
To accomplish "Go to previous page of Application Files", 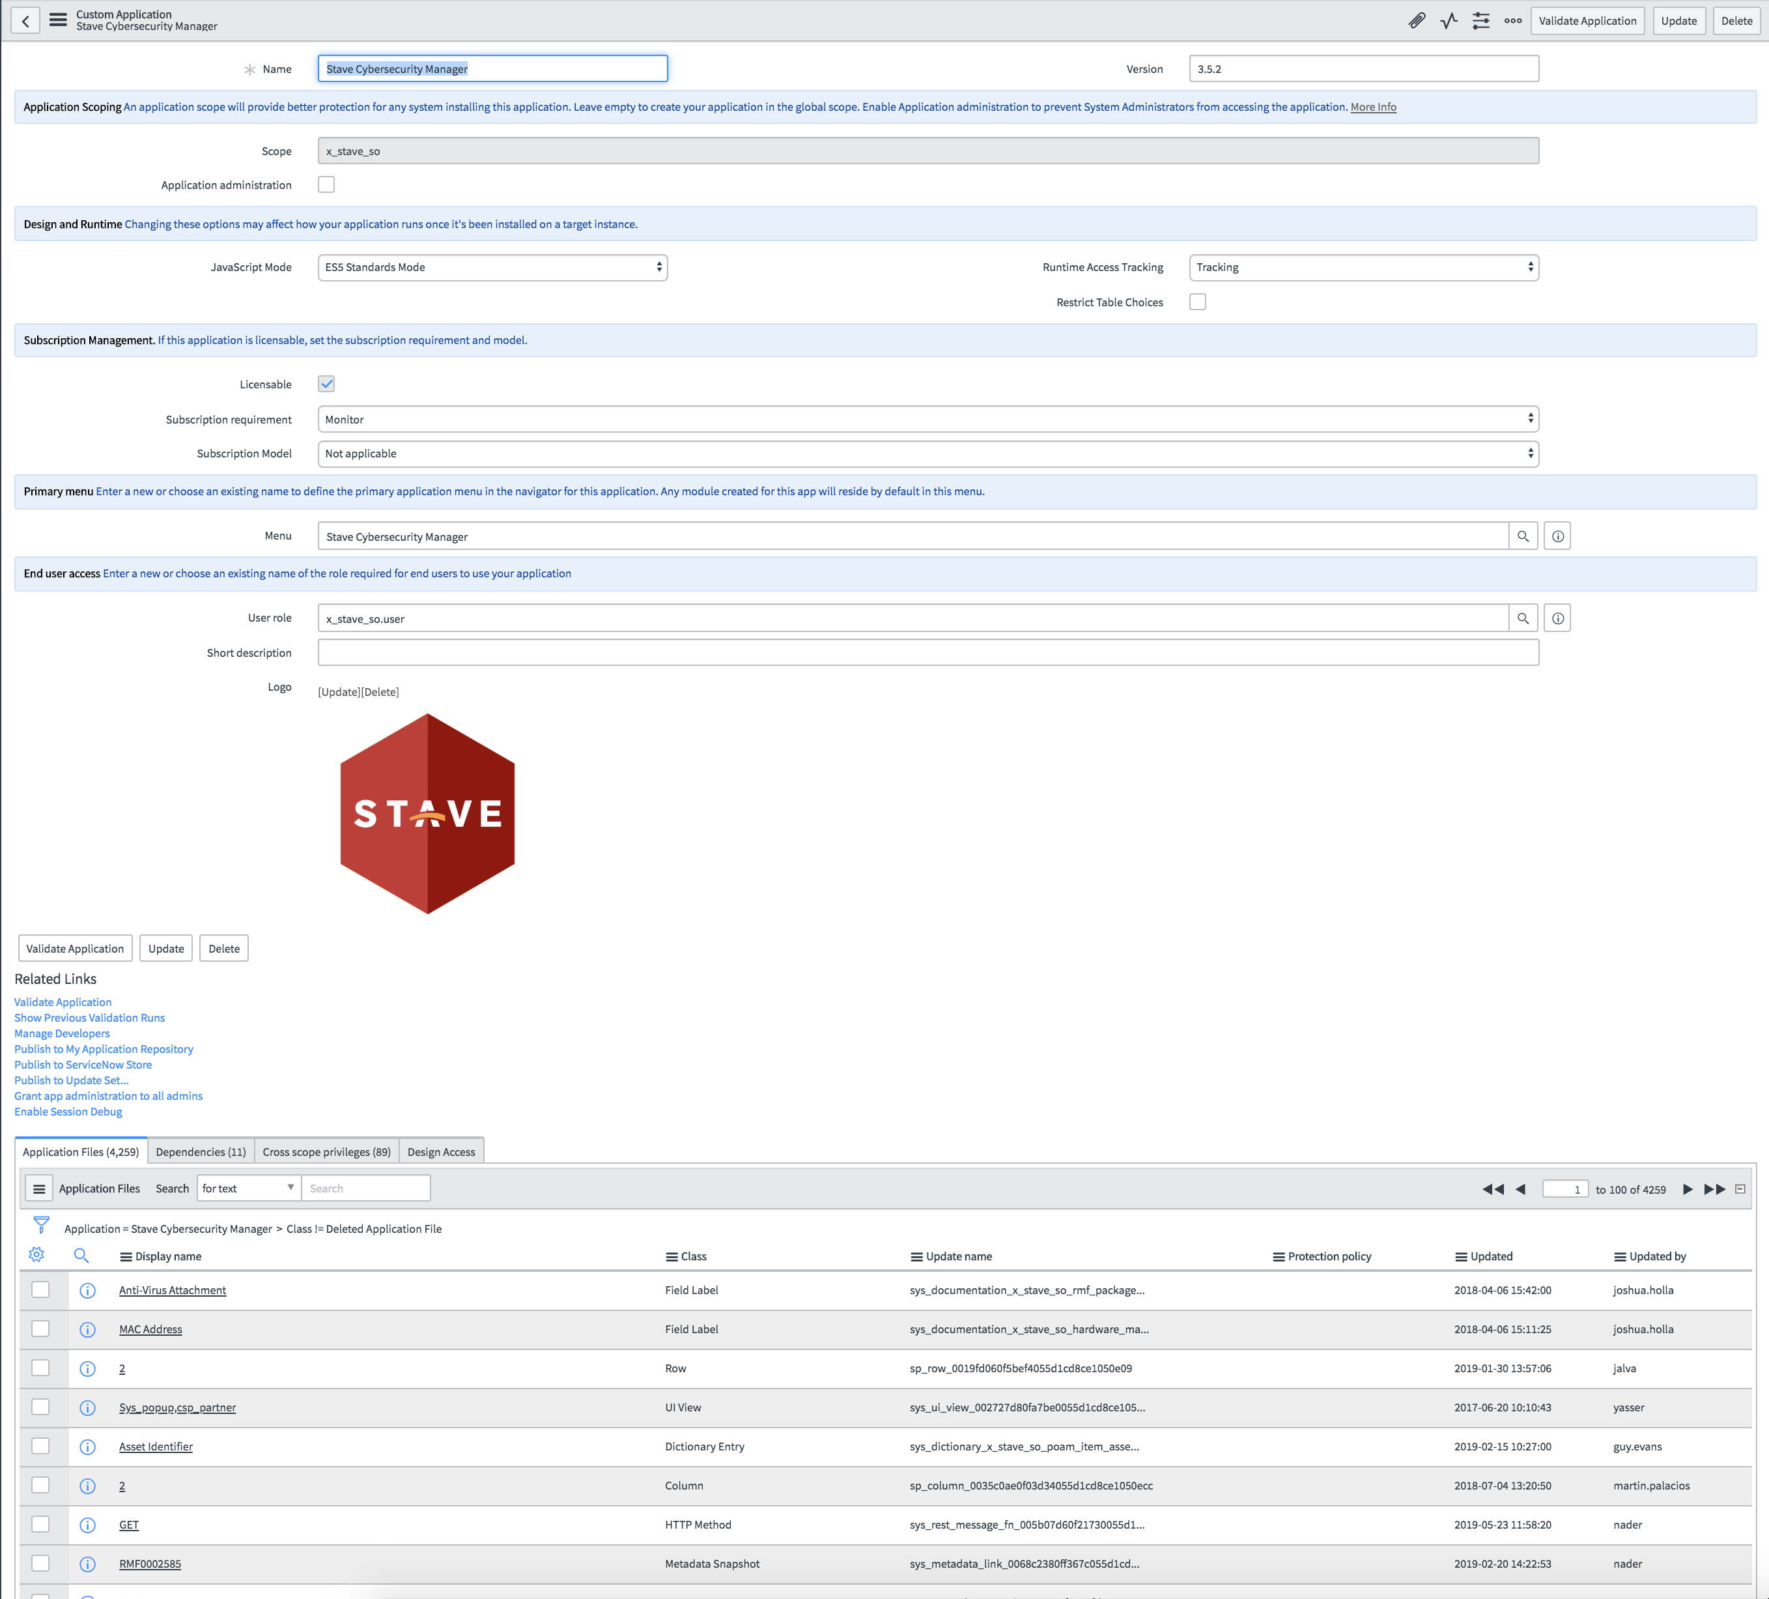I will pyautogui.click(x=1521, y=1189).
